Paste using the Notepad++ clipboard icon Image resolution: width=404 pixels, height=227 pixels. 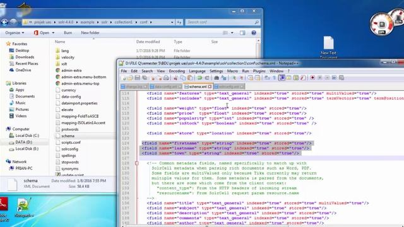190,78
